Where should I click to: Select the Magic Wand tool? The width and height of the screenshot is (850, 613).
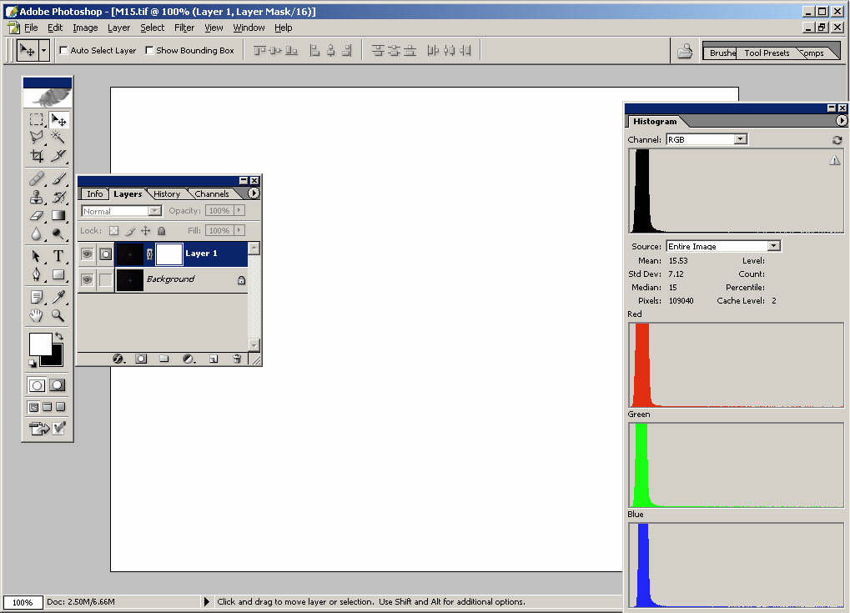pyautogui.click(x=58, y=137)
